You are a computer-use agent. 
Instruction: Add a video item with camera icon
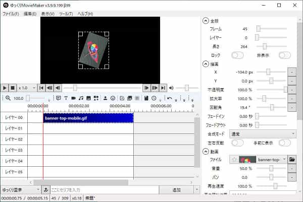(73, 98)
